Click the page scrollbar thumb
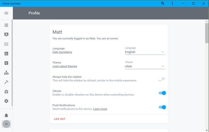The width and height of the screenshot is (209, 132). pyautogui.click(x=207, y=33)
